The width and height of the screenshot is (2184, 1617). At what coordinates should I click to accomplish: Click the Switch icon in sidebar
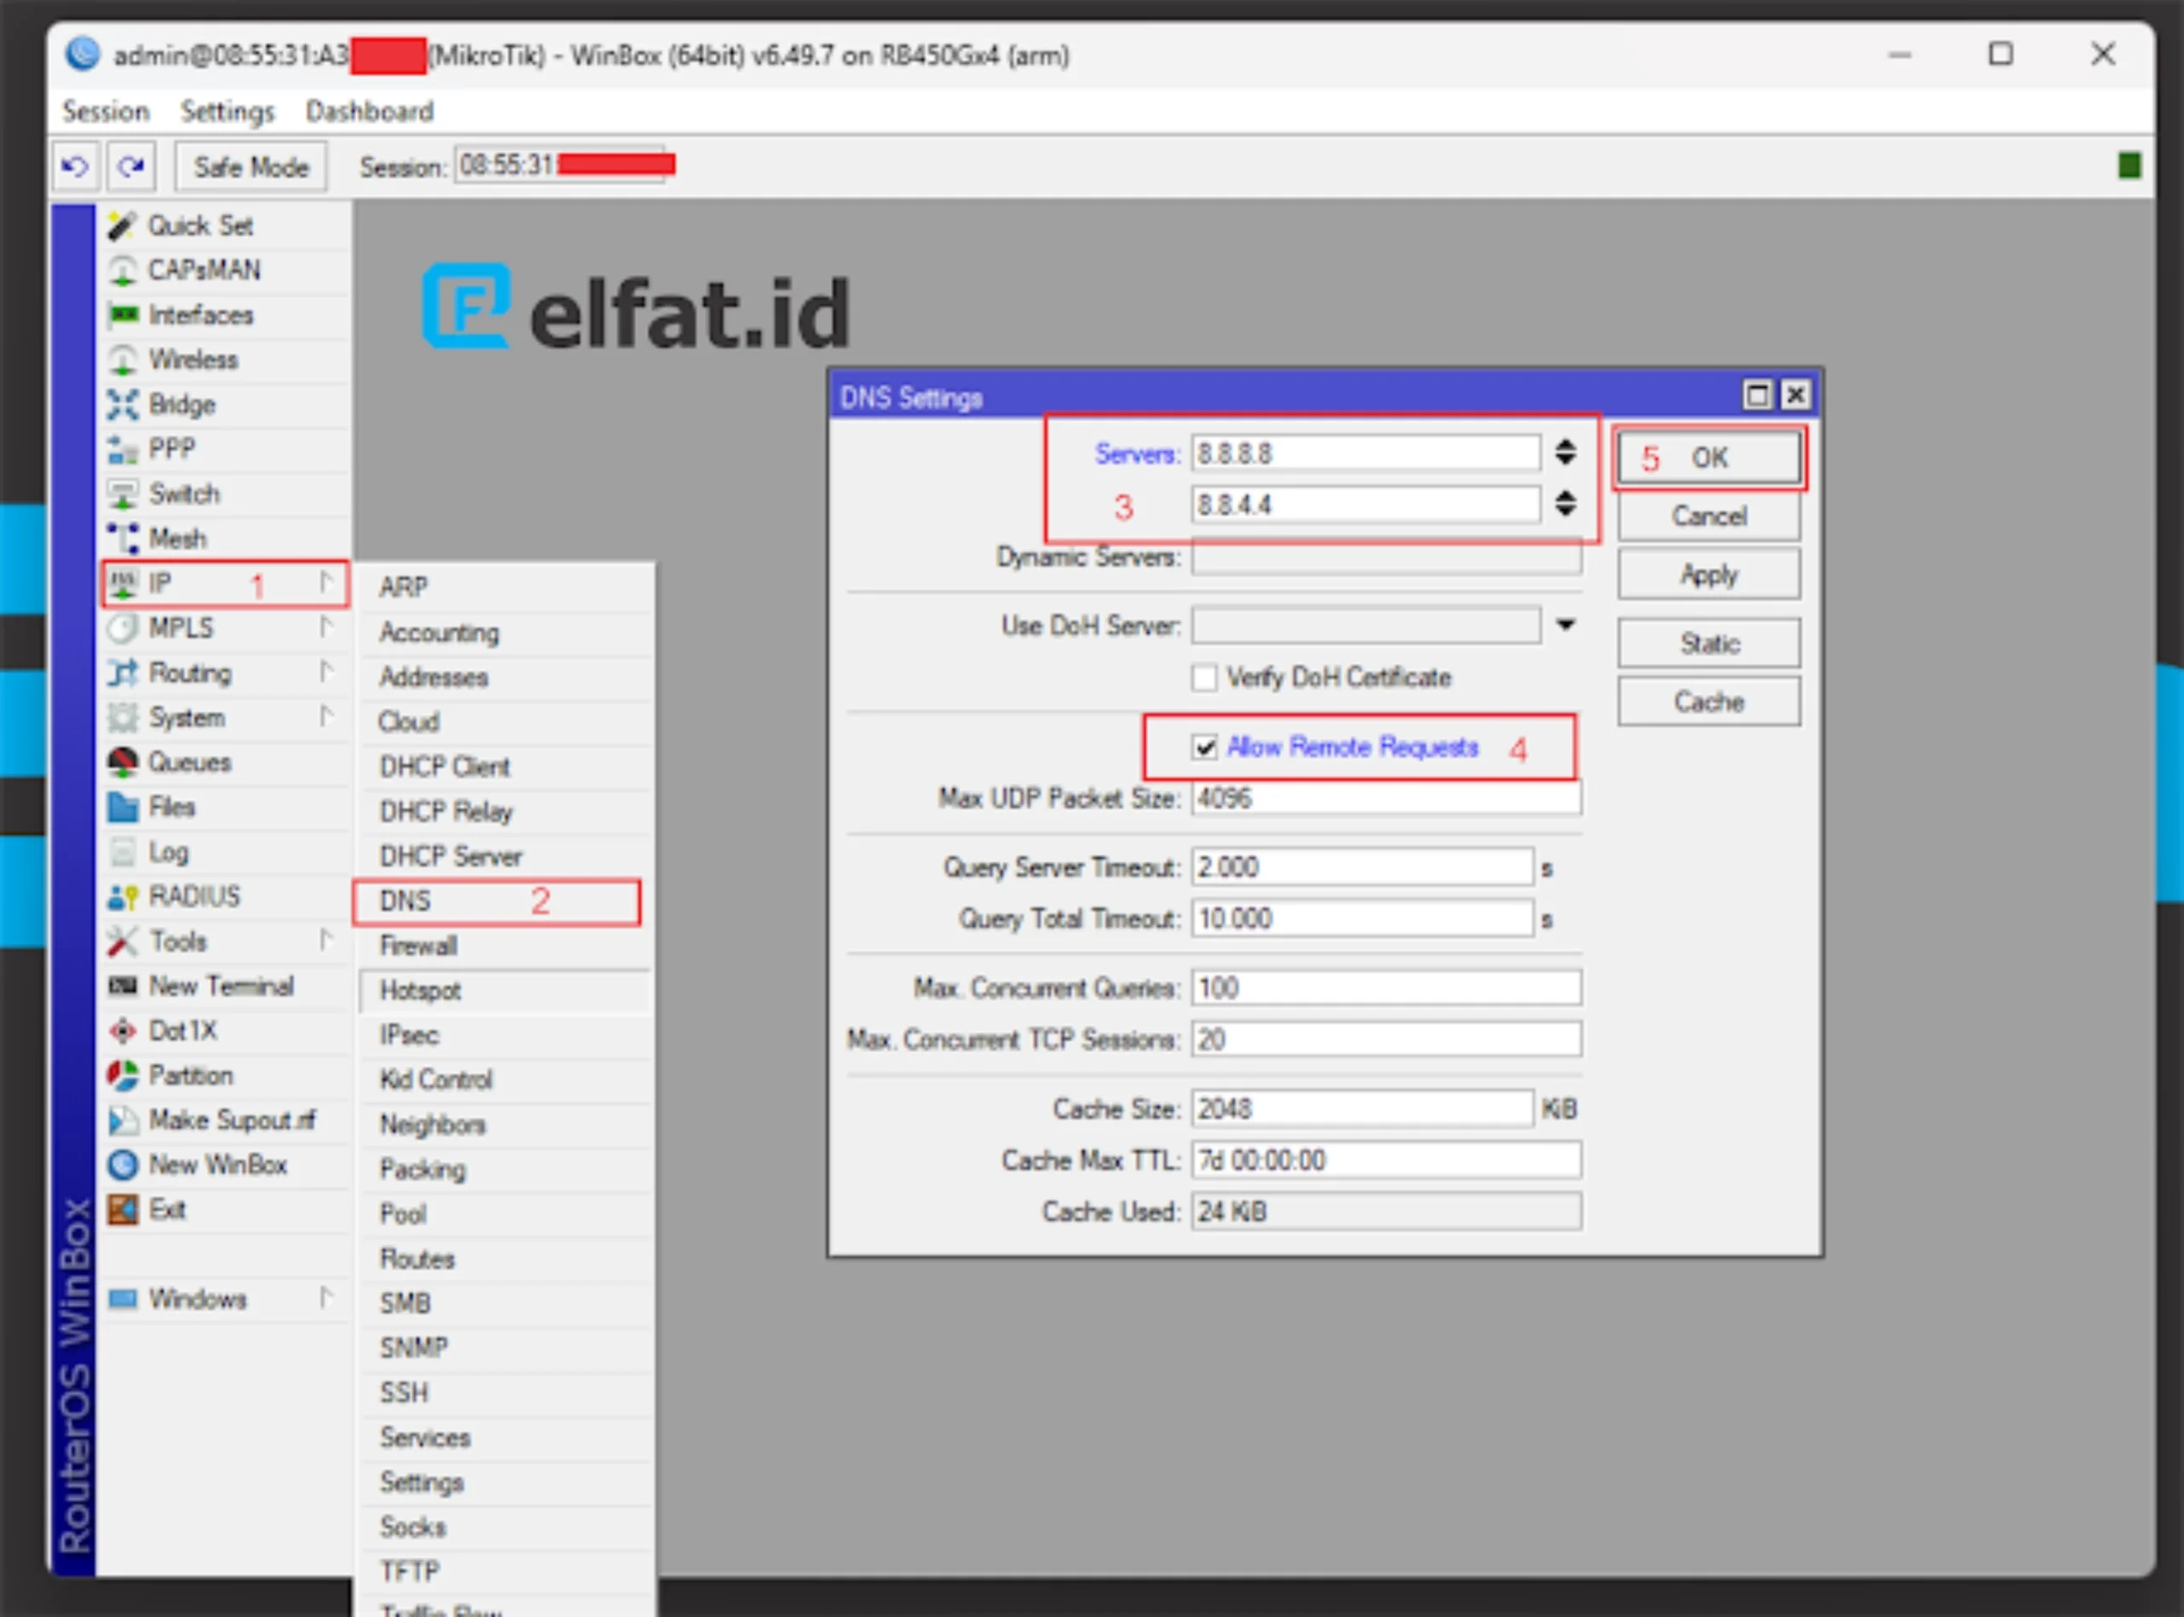(x=122, y=495)
